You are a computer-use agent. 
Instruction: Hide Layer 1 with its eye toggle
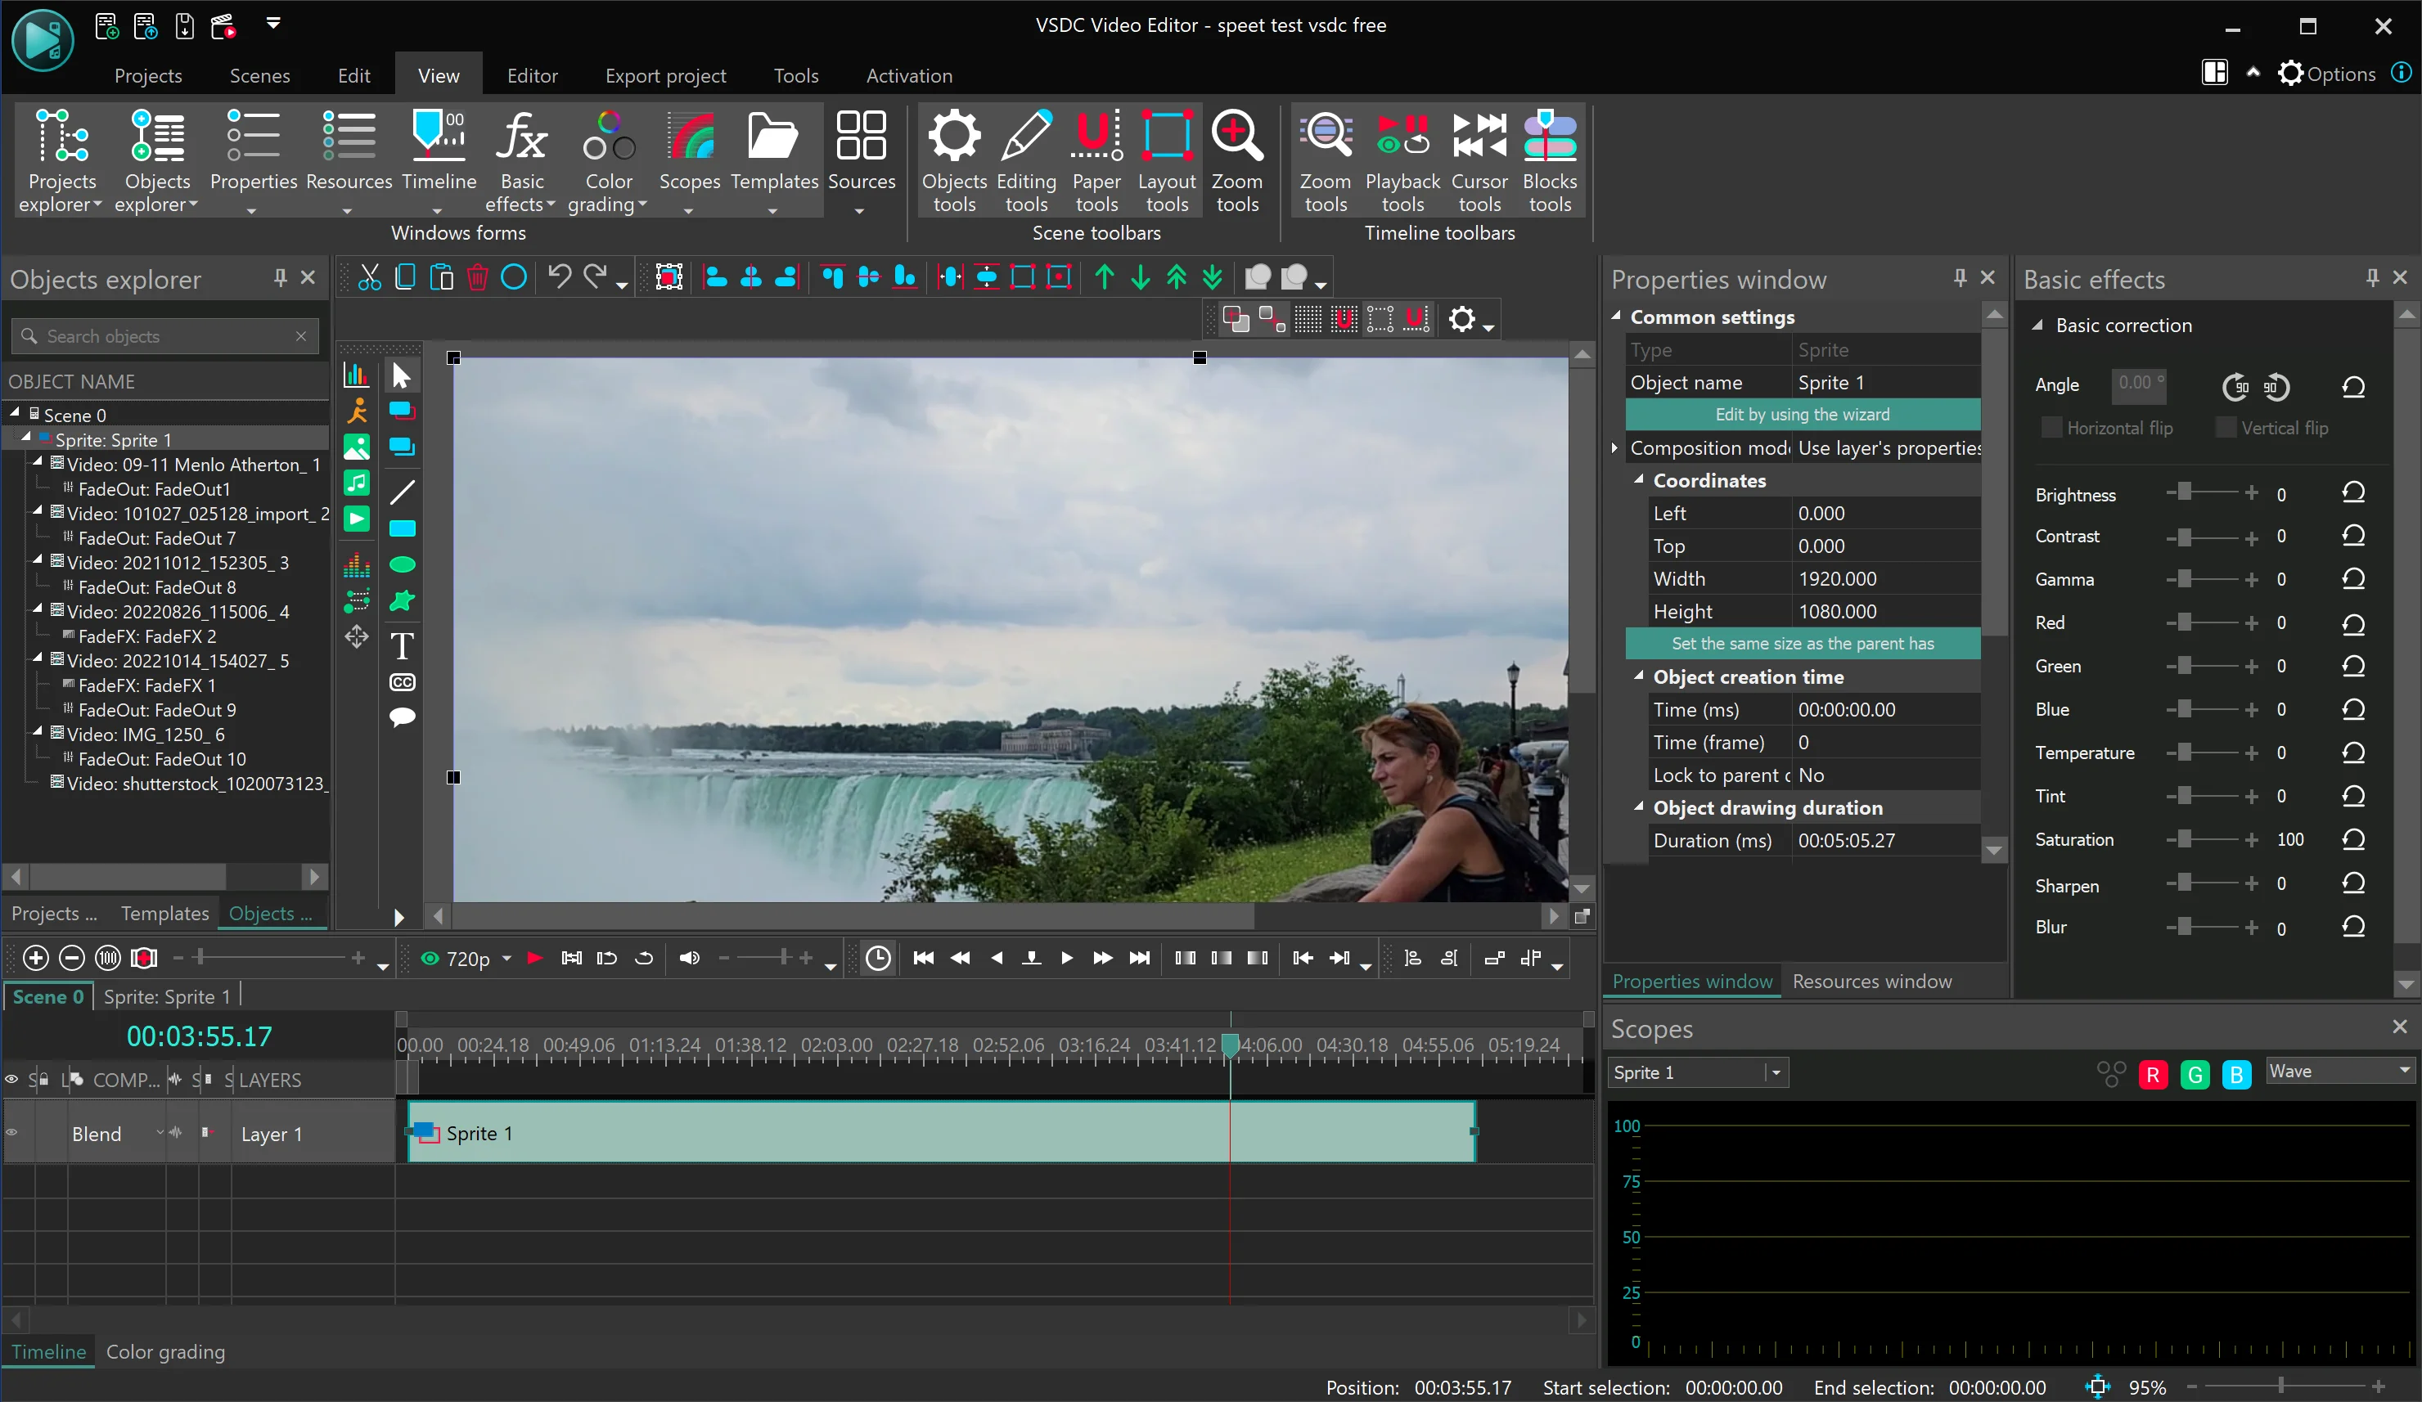[x=12, y=1133]
